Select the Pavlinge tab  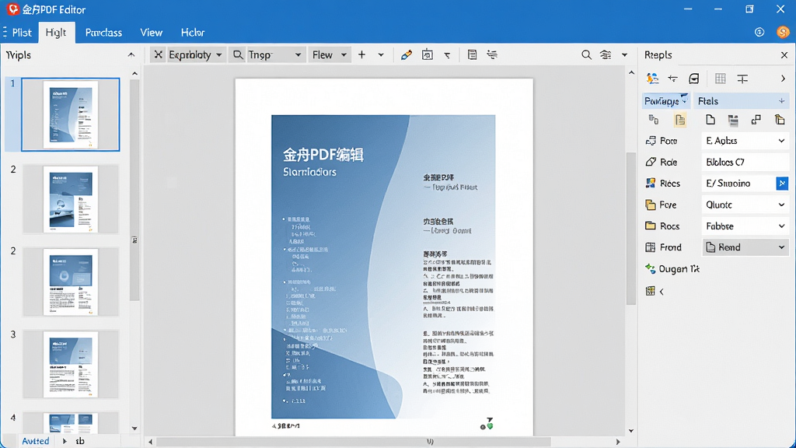tap(665, 100)
